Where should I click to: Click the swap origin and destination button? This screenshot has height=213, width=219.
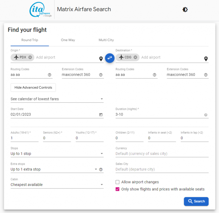109,58
